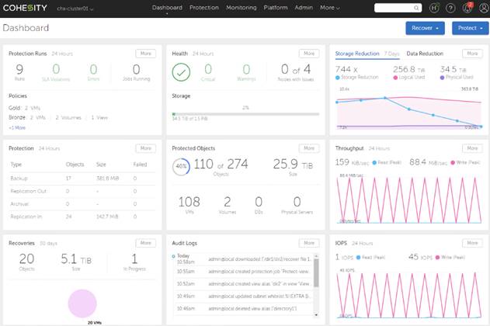Click More in Health card
Screen dimensions: 490x326
point(309,54)
